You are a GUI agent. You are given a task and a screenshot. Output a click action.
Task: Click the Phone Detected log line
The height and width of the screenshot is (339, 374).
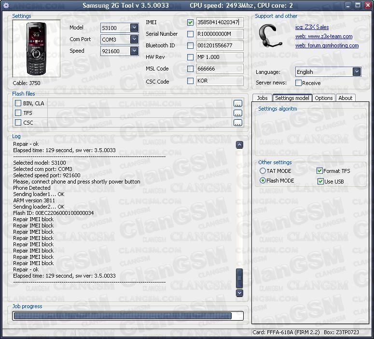pyautogui.click(x=32, y=188)
